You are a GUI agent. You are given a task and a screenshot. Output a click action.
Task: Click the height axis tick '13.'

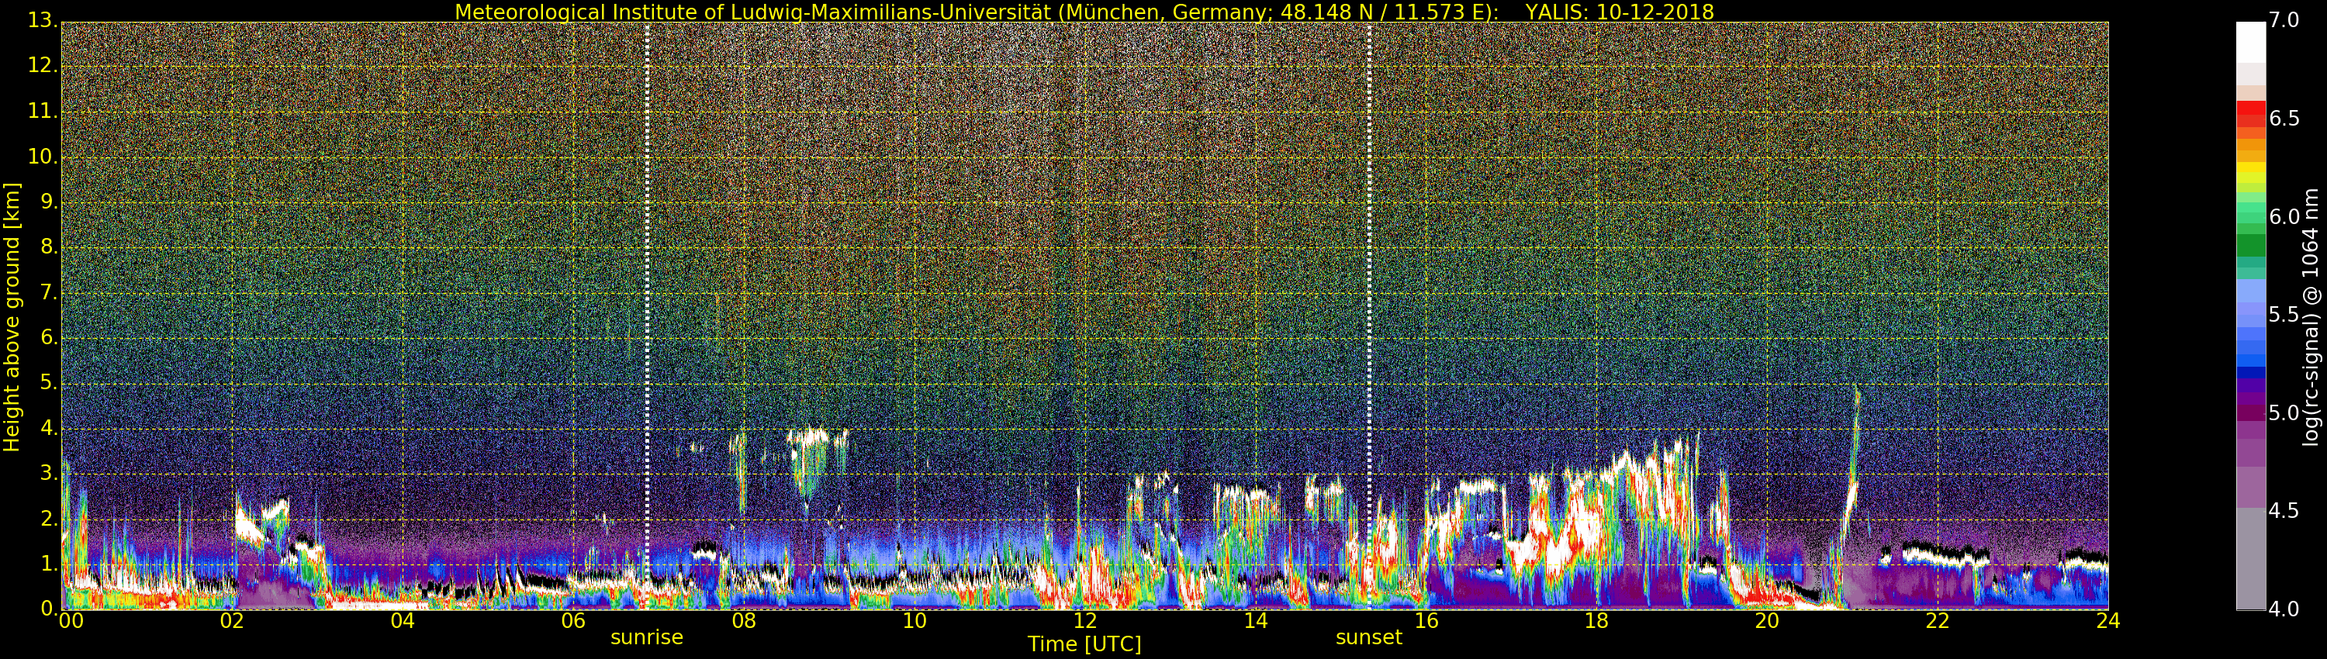(x=43, y=21)
